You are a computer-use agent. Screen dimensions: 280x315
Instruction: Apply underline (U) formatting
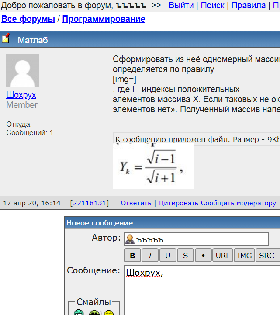(x=168, y=256)
